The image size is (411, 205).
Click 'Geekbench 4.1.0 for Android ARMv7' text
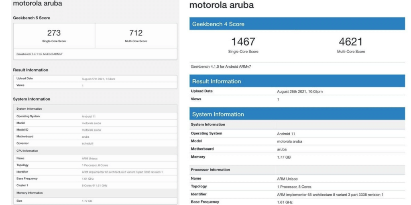221,66
